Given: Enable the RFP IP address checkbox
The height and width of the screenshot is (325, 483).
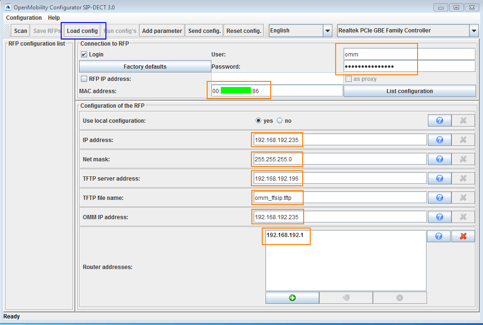Looking at the screenshot, I should coord(84,79).
